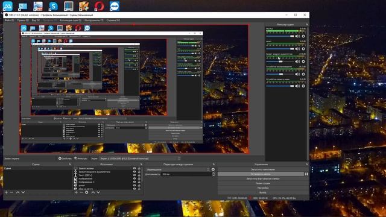Enable Режим студии
This screenshot has width=386, height=217.
tap(263, 183)
